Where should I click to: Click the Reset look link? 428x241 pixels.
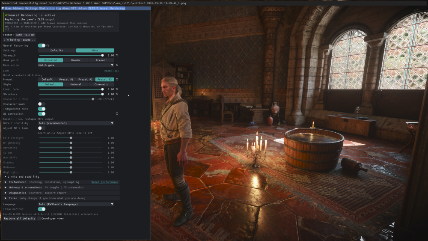(112, 71)
